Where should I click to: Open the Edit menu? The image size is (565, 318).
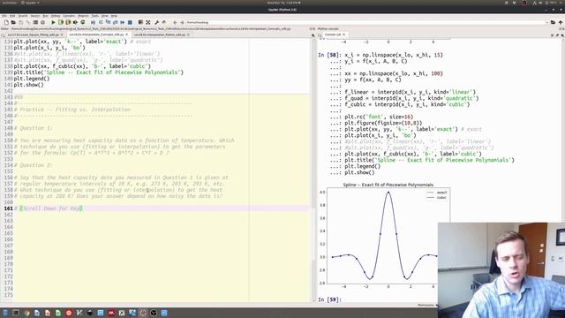[x=12, y=16]
